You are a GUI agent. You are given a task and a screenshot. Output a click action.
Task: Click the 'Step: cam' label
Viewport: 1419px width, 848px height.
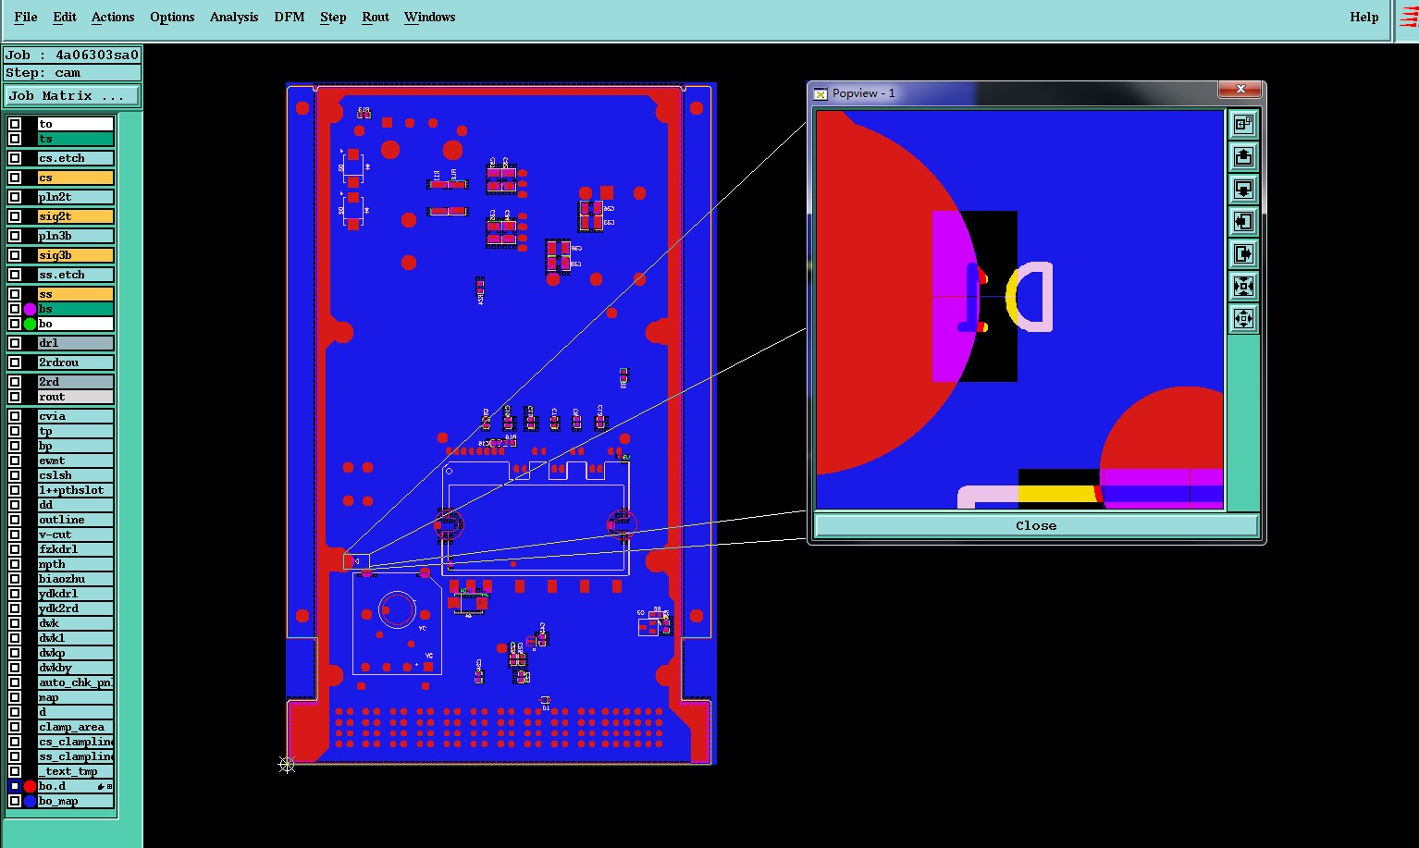[72, 73]
